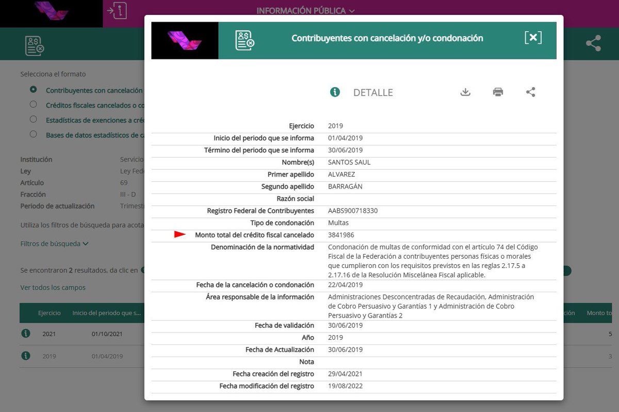Click the share icon in the page header

point(594,43)
